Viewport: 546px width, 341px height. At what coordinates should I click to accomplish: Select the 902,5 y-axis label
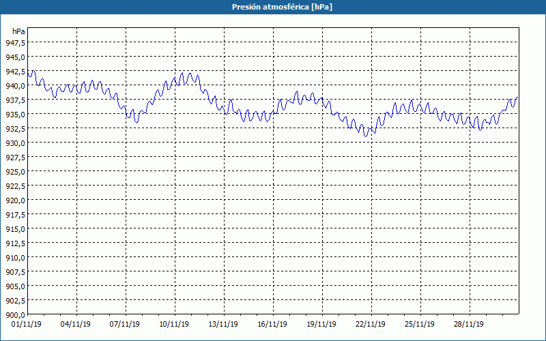point(15,301)
